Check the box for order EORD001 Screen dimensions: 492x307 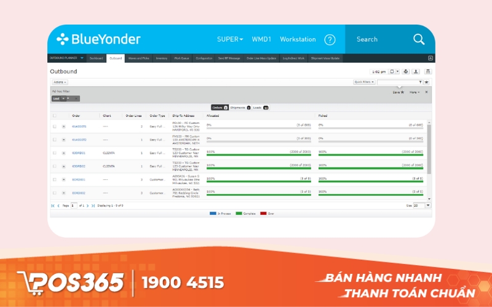click(x=55, y=180)
